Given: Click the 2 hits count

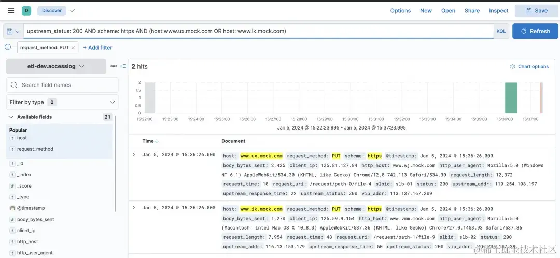Looking at the screenshot, I should (139, 67).
